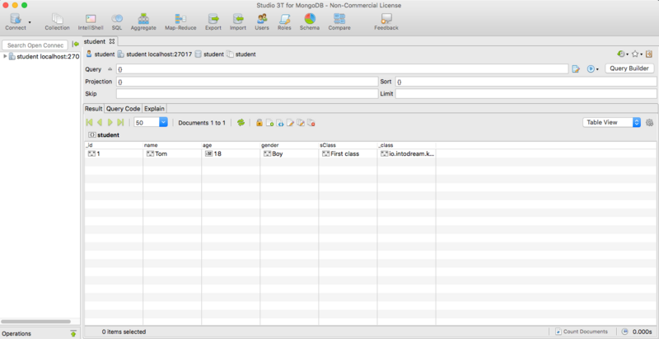Click the bookmark star icon

click(x=635, y=54)
